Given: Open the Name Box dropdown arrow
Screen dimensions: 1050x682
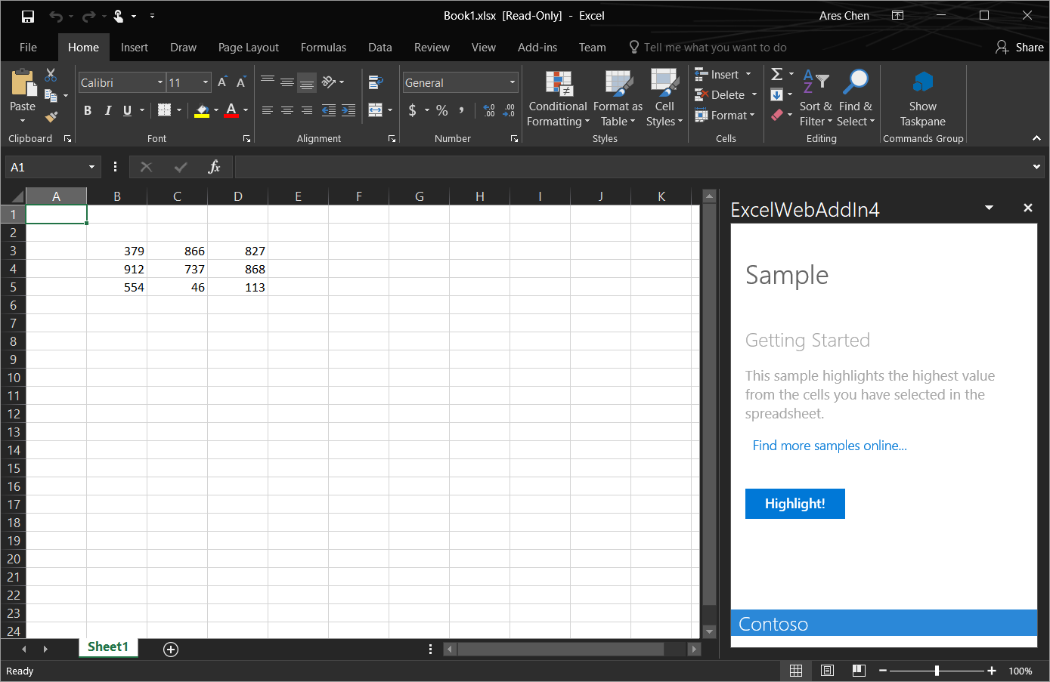Looking at the screenshot, I should pos(91,167).
